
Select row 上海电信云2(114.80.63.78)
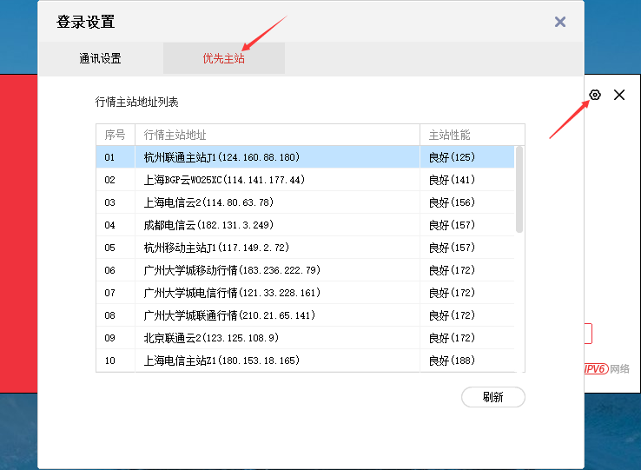coord(305,202)
